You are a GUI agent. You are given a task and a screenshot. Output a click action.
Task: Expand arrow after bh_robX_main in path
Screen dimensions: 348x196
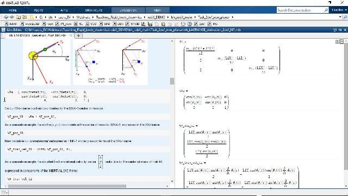195,17
